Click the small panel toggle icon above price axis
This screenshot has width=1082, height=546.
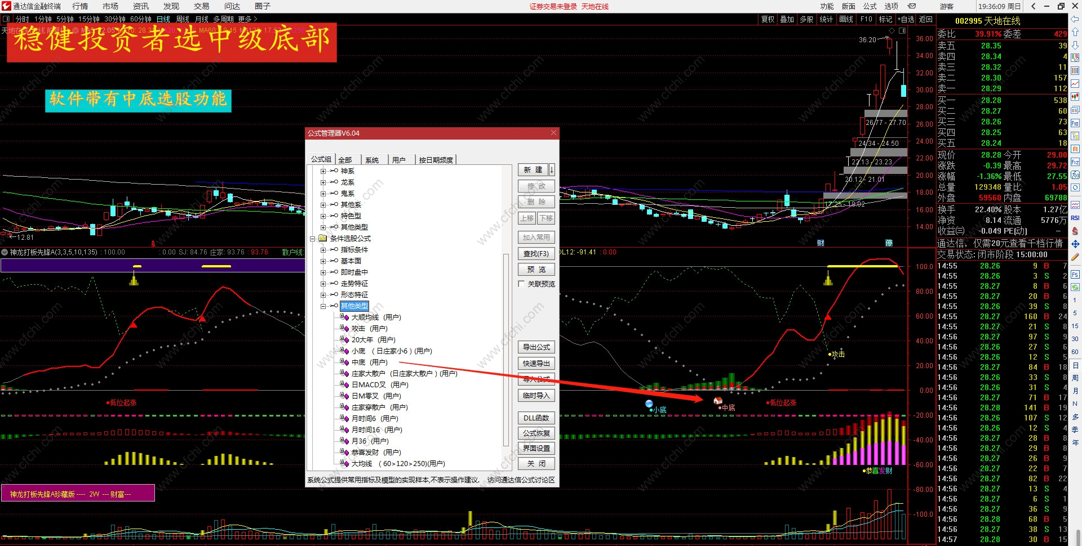902,31
